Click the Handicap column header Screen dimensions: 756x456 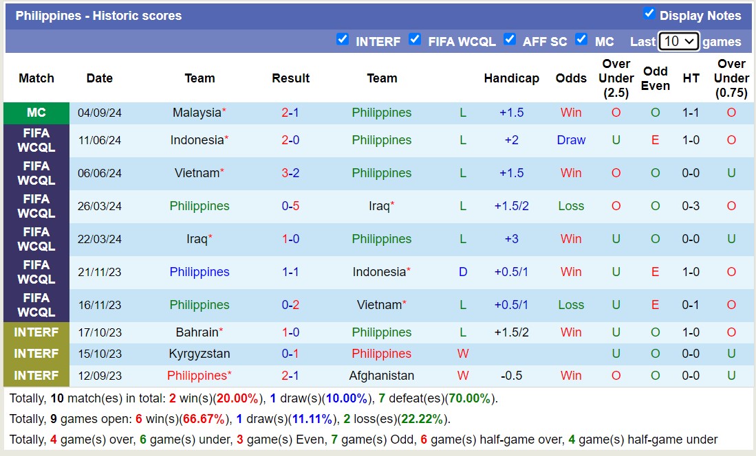[x=511, y=78]
